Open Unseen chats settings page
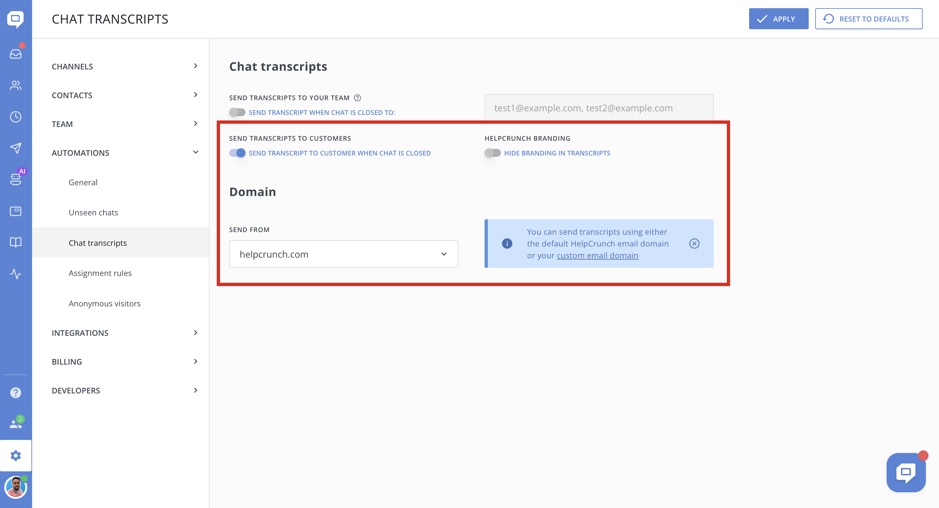The image size is (939, 508). [93, 212]
